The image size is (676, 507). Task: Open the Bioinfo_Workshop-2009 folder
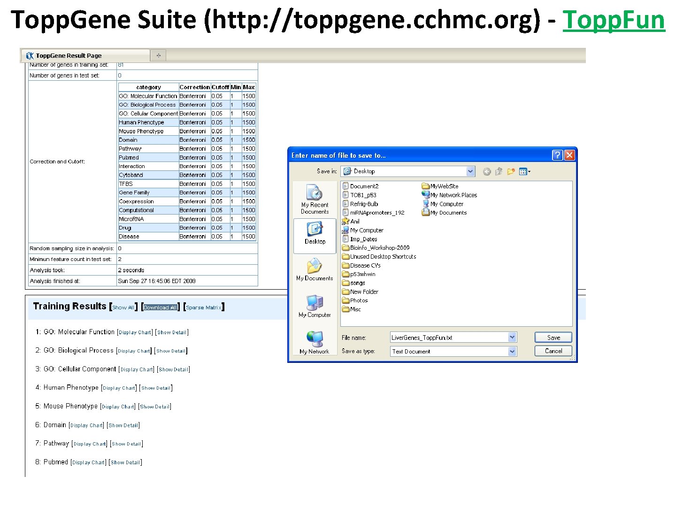click(376, 248)
